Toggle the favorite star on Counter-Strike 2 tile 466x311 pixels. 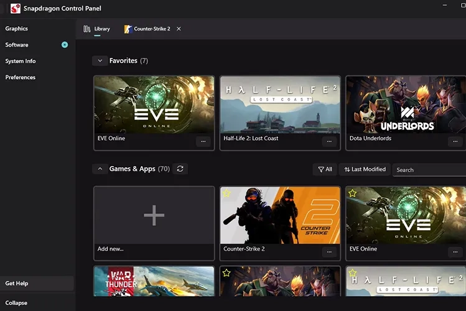[226, 193]
